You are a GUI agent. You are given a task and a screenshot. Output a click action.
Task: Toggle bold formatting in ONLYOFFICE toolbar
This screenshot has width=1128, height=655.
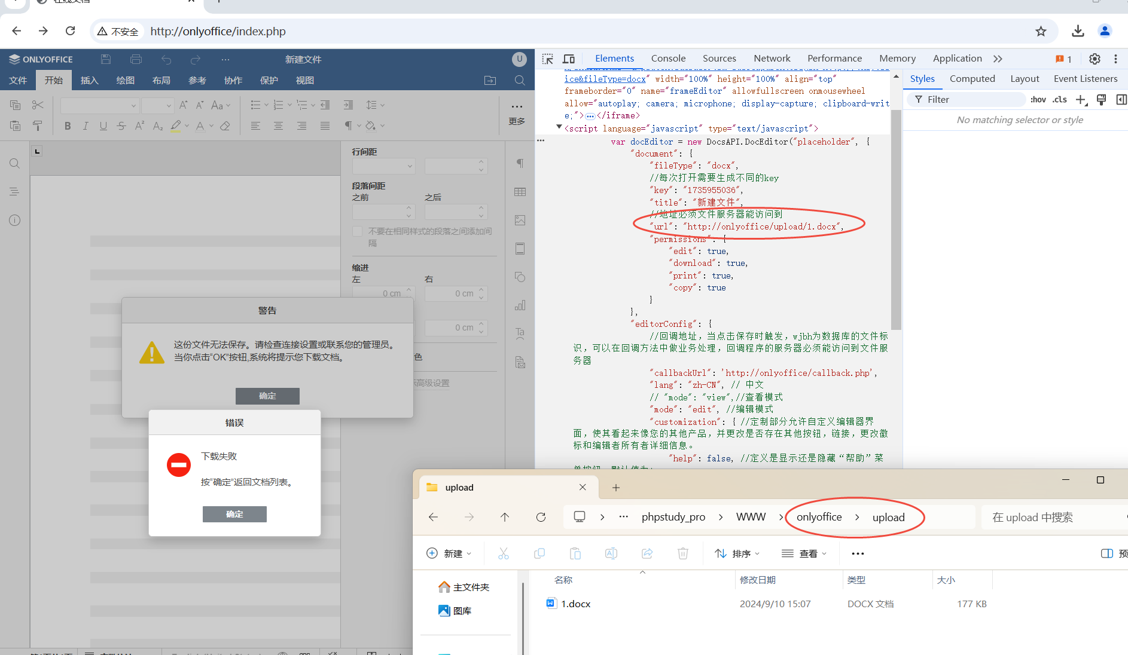click(68, 126)
